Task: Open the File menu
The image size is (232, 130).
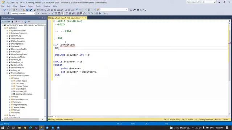Action: click(3, 6)
